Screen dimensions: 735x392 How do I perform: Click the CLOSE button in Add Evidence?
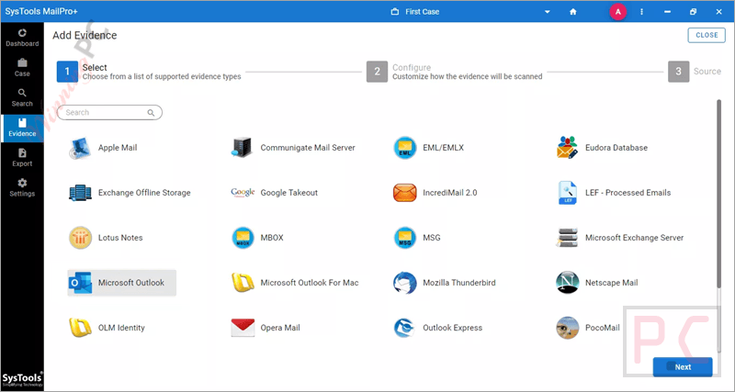pyautogui.click(x=707, y=35)
